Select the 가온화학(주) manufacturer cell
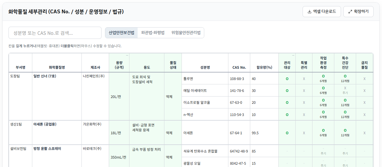Screen dimensions: 382x167 pos(95,132)
